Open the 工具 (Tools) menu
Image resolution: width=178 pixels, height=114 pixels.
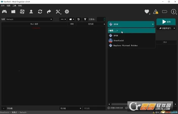tap(14, 6)
